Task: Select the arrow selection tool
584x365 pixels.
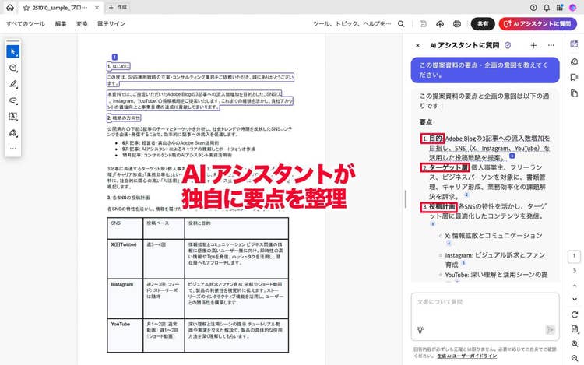Action: 12,52
